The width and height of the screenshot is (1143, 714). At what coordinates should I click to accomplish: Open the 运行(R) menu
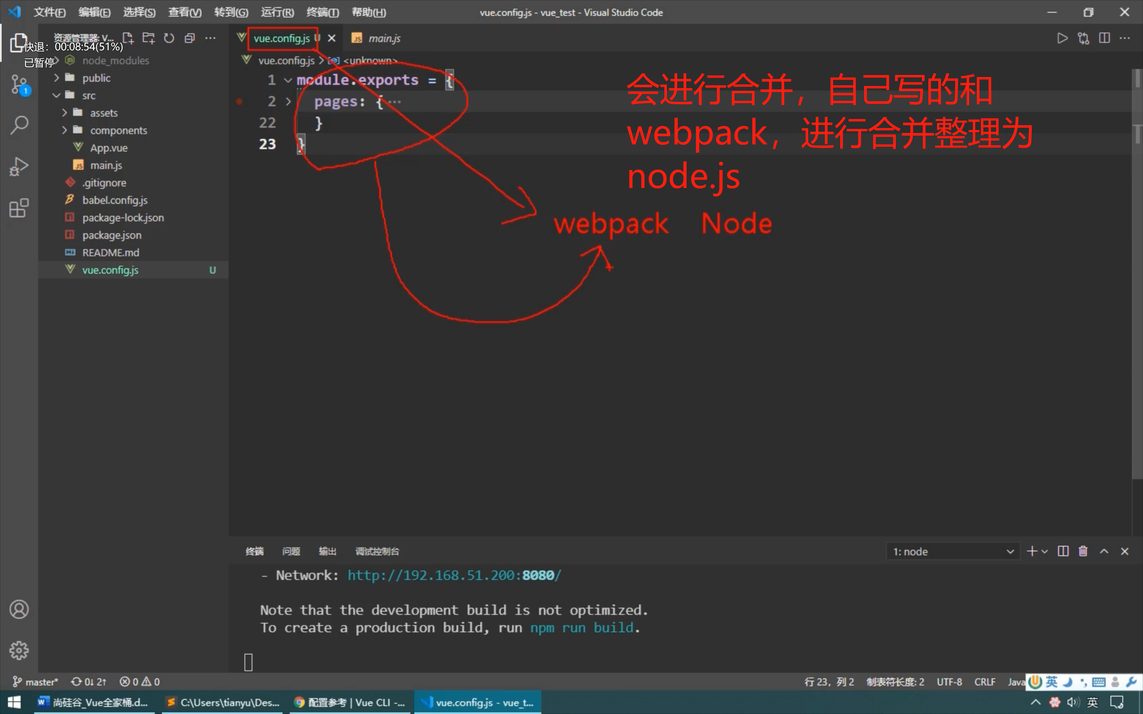tap(277, 12)
